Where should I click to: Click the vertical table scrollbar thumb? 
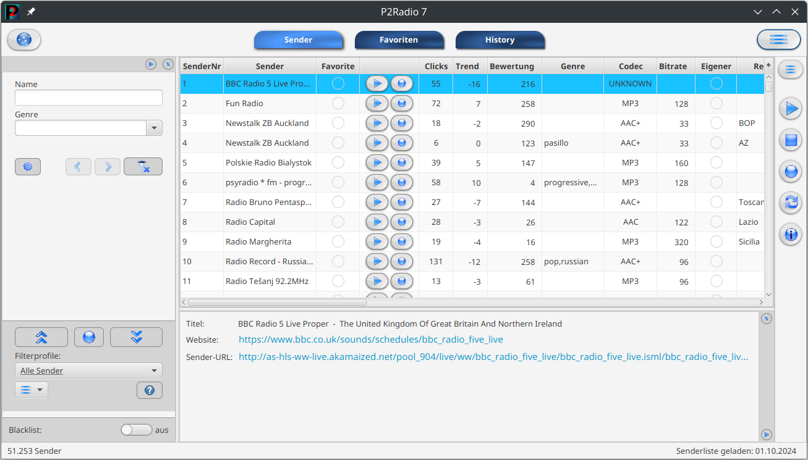(768, 87)
